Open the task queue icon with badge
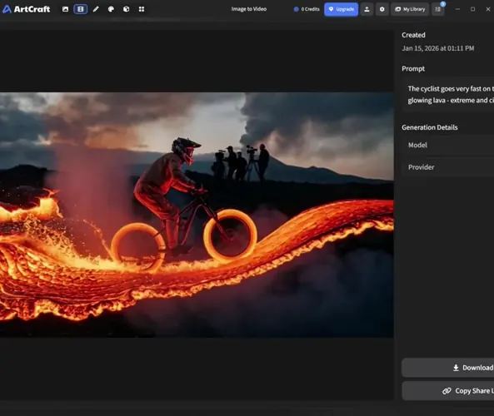494x416 pixels. [x=438, y=9]
